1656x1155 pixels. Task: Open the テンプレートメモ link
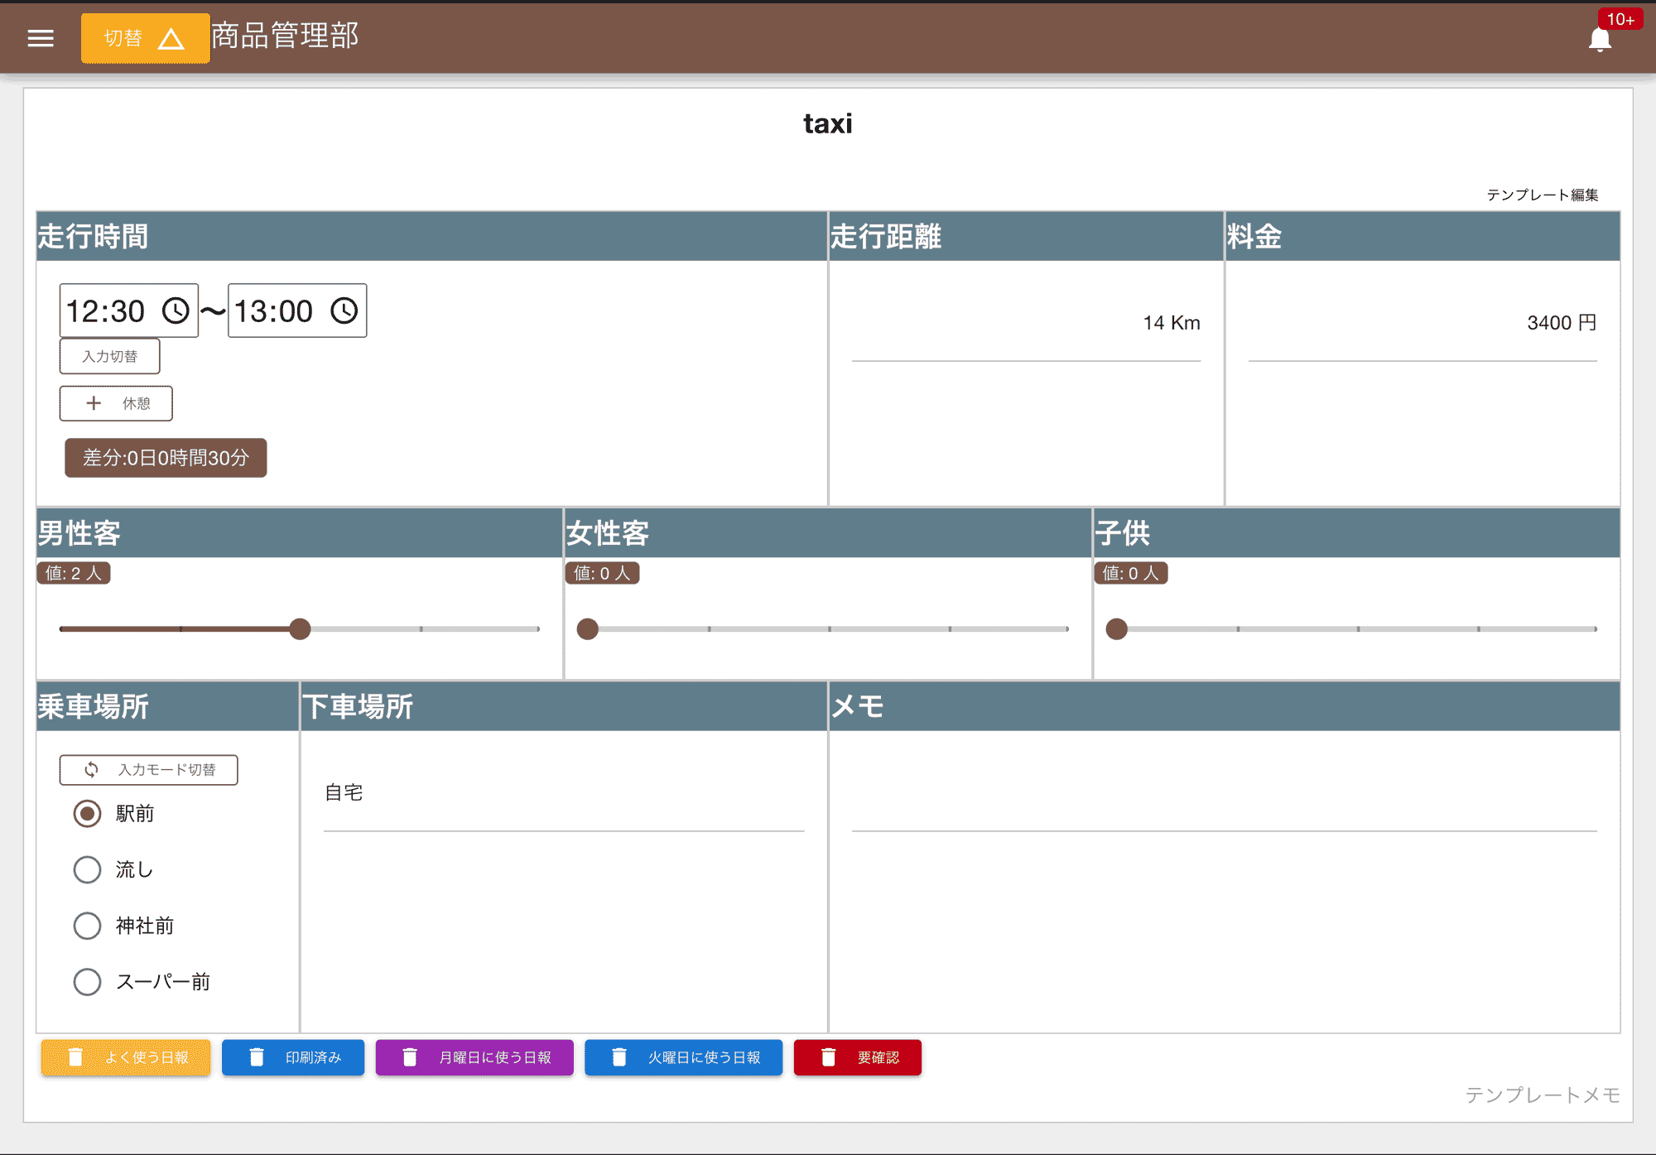tap(1542, 1095)
